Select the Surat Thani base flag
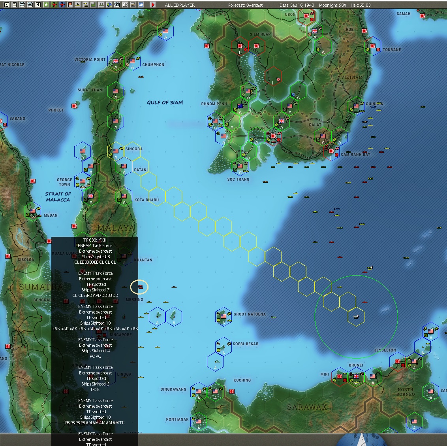The height and width of the screenshot is (446, 447). (115, 91)
